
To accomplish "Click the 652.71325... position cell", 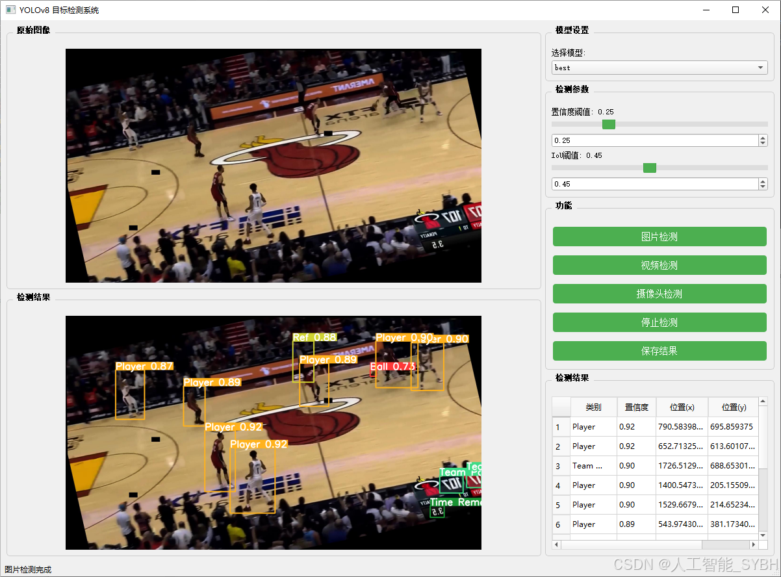I will [682, 446].
